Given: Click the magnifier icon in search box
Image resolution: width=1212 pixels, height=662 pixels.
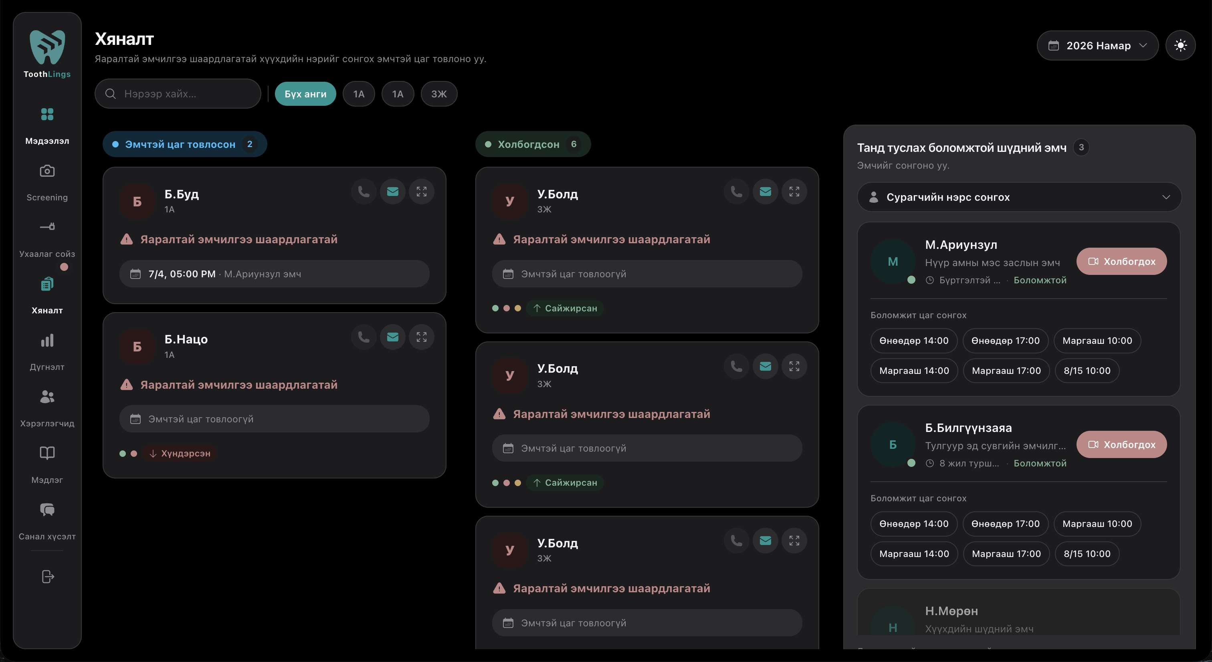Looking at the screenshot, I should (111, 94).
